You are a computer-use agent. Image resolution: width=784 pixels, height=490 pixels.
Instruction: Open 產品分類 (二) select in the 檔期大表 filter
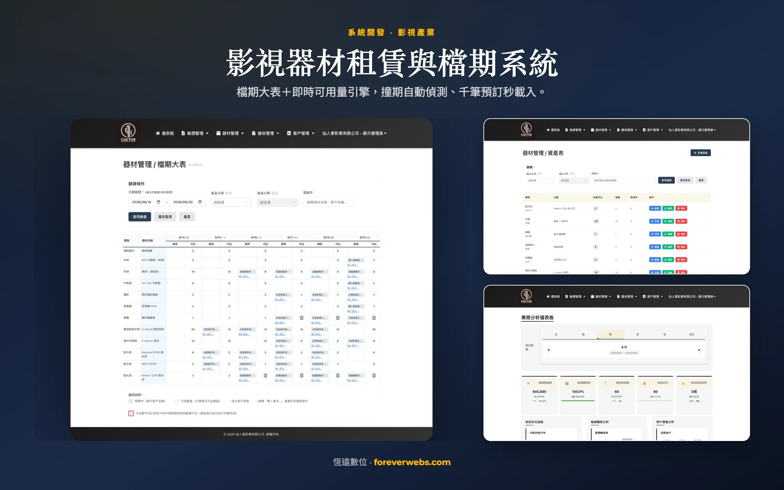[277, 203]
